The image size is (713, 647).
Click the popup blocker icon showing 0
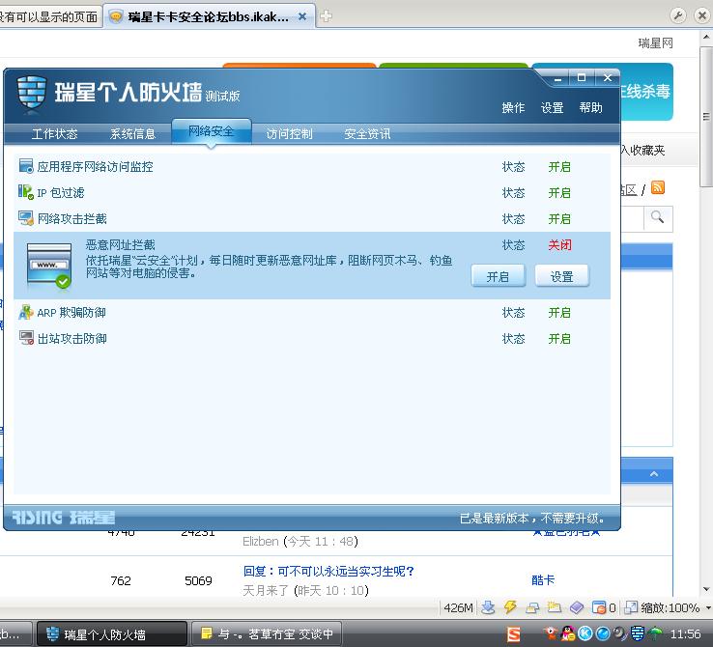[x=604, y=607]
